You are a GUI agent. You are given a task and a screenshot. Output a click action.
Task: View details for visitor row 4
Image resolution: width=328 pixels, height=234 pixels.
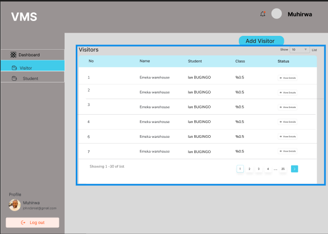click(288, 122)
